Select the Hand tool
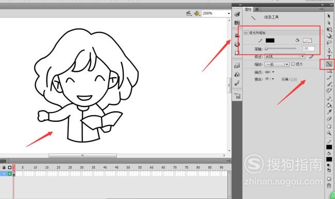The image size is (335, 199). (329, 126)
